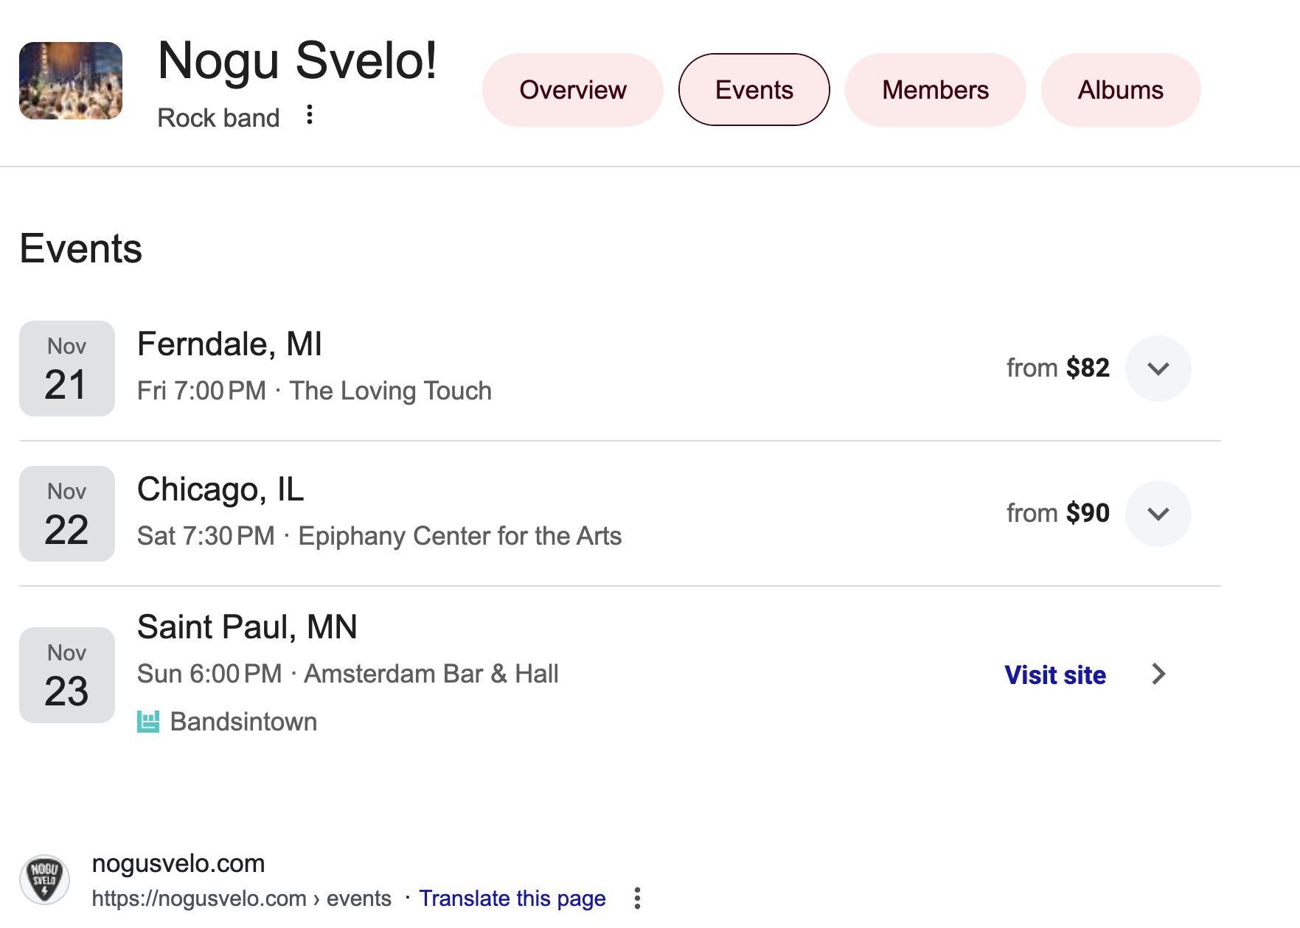The height and width of the screenshot is (928, 1300).
Task: Open the nogusvelo.com search result
Action: pos(178,863)
